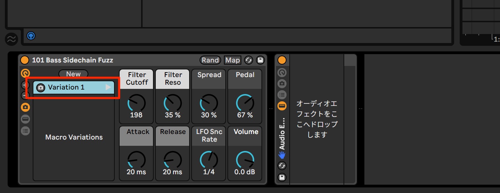Click the Rand button
This screenshot has height=193, width=500.
point(210,60)
